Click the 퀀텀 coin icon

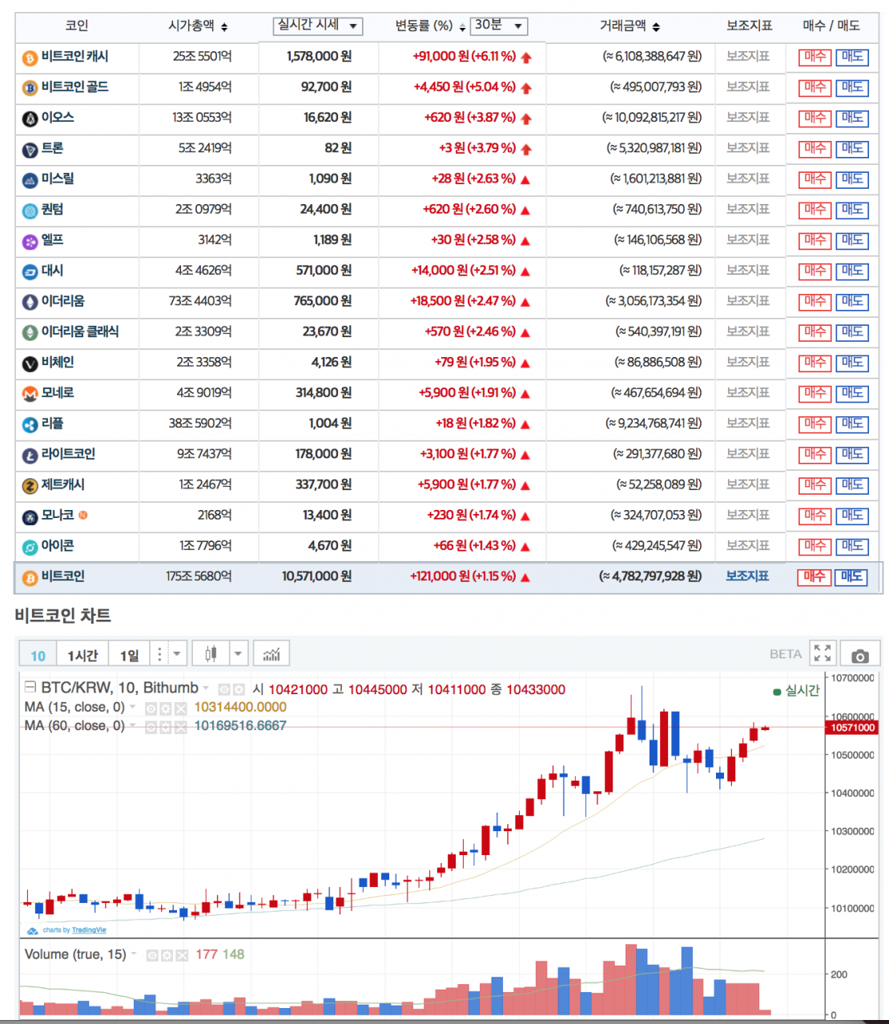pyautogui.click(x=30, y=211)
